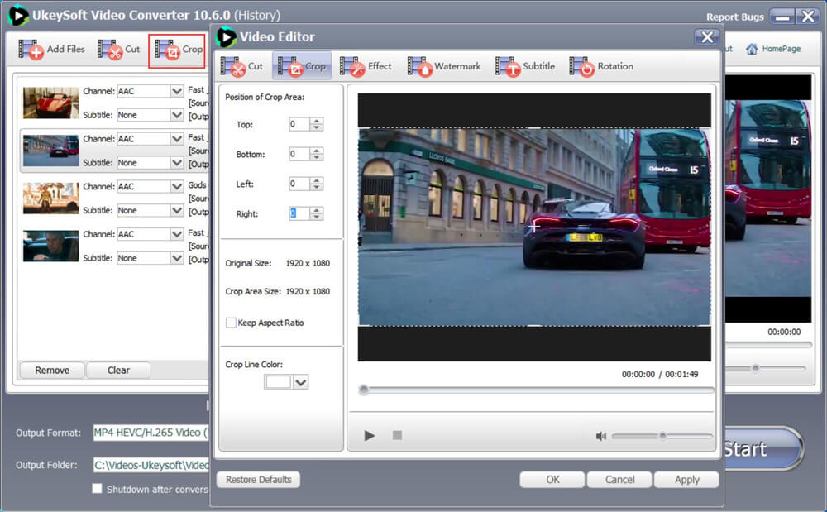Screen dimensions: 827x512
Task: Switch to the Subtitle tab in Video Editor
Action: tap(525, 66)
